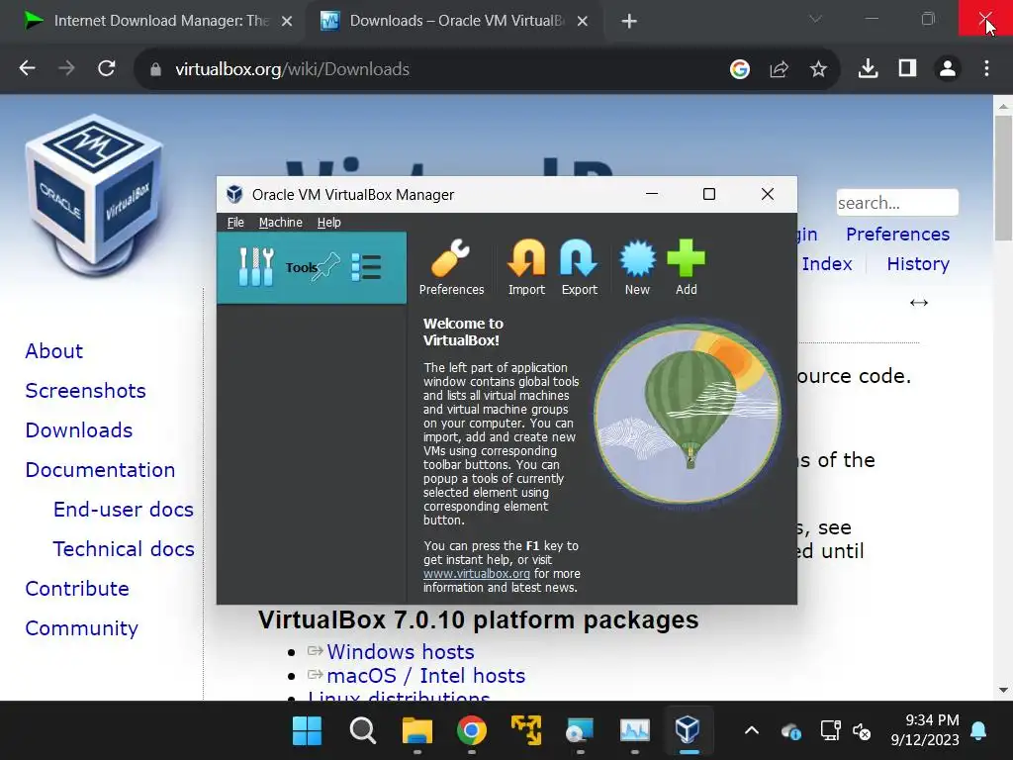Open the About sidebar link

click(x=54, y=351)
